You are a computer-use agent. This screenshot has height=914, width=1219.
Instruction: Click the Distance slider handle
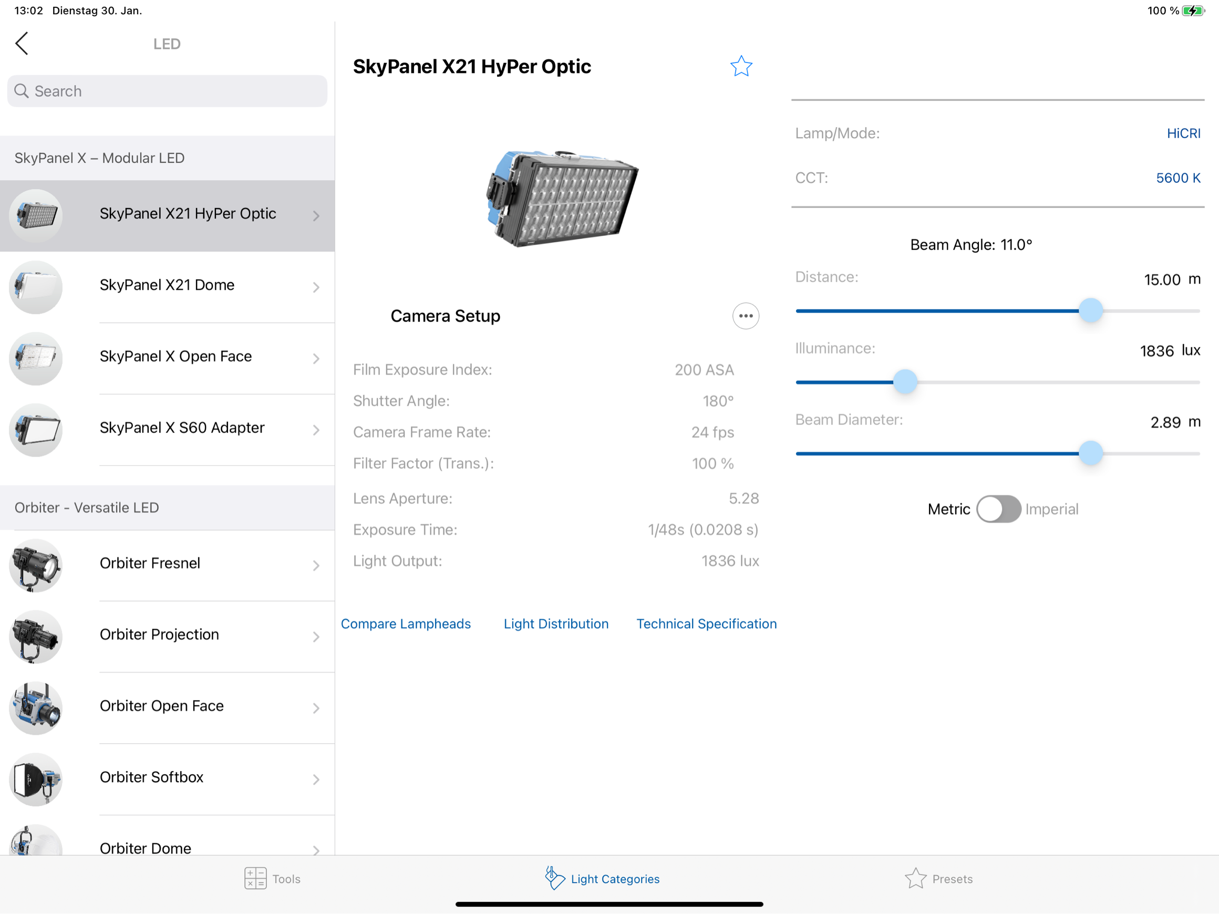click(1090, 311)
